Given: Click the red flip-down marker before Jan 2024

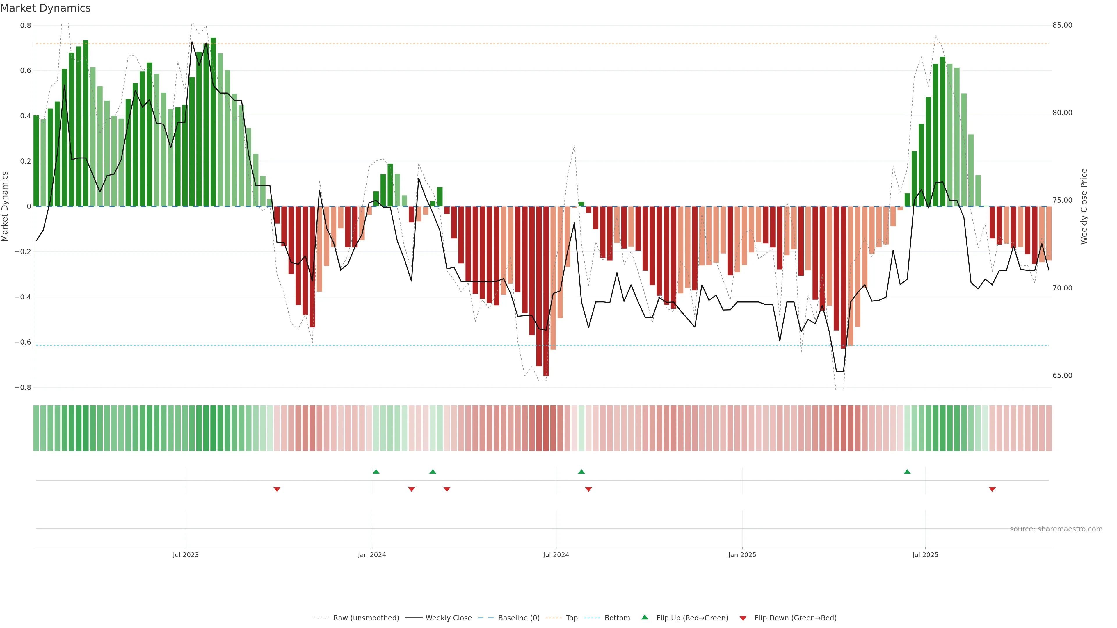Looking at the screenshot, I should coord(277,489).
